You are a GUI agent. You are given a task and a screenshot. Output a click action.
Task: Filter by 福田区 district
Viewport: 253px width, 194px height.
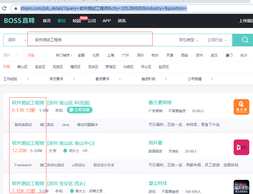(x=75, y=67)
